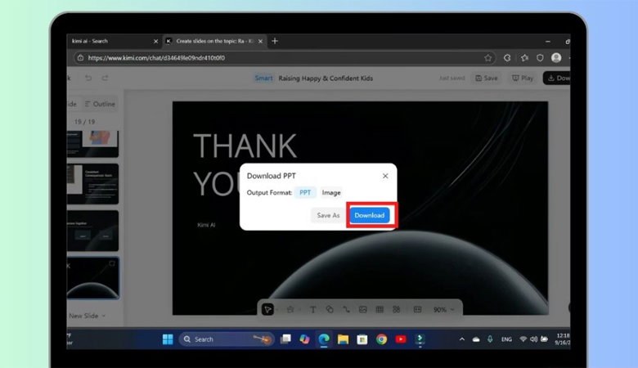638x368 pixels.
Task: Open File Explorer from the taskbar
Action: 343,339
